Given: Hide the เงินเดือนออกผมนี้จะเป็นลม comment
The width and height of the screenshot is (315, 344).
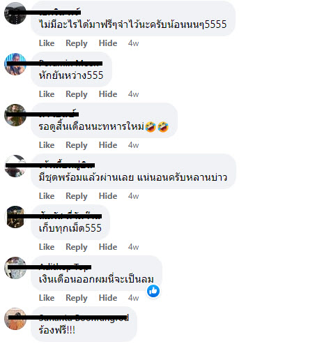Looking at the screenshot, I should click(108, 298).
